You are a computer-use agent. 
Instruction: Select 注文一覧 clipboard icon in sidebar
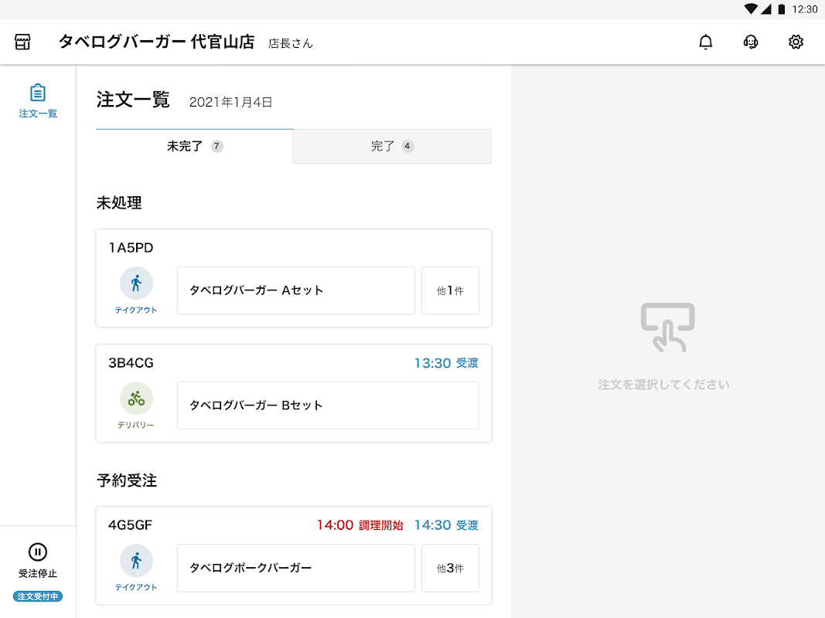click(x=38, y=93)
